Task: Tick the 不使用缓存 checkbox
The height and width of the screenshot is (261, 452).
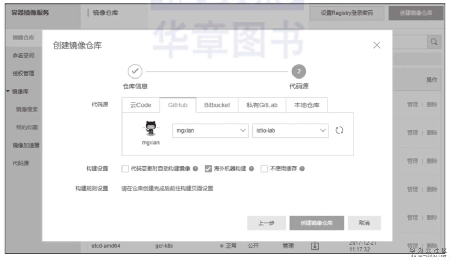Action: [264, 169]
